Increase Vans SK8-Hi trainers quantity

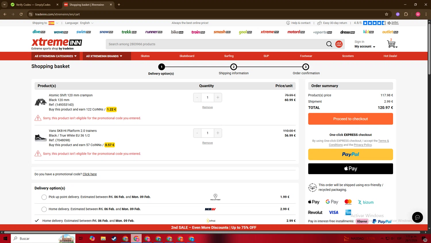218,133
